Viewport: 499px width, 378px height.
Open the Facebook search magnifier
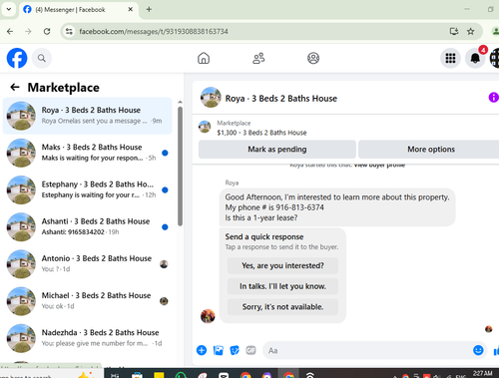point(42,58)
